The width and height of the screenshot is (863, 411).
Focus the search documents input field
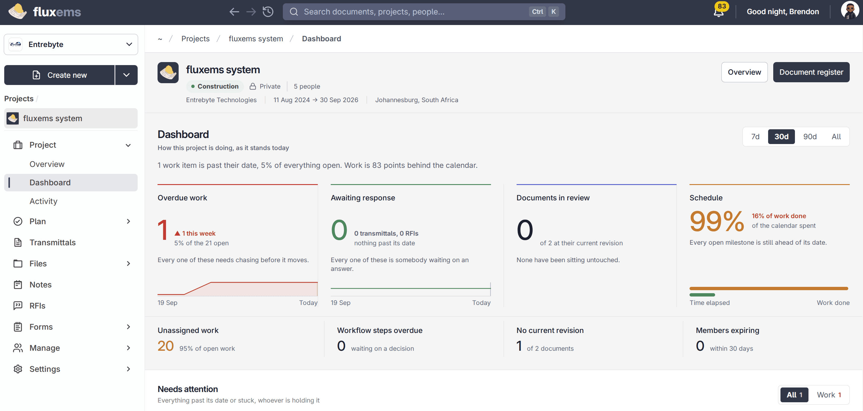click(424, 12)
